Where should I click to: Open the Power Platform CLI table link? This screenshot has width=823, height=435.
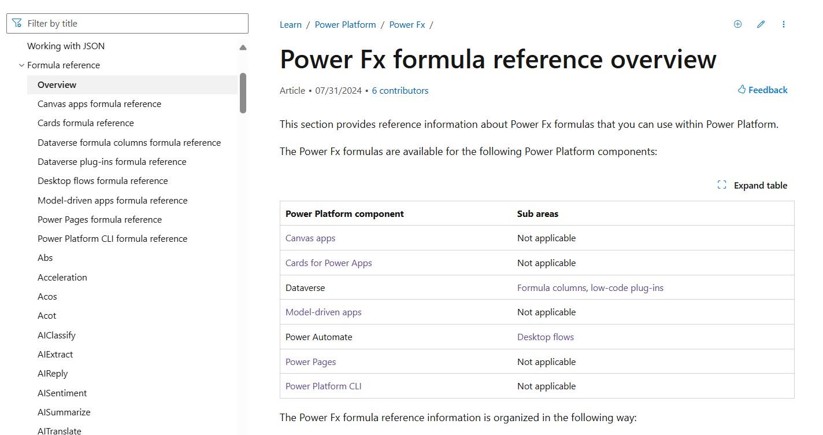click(x=323, y=386)
